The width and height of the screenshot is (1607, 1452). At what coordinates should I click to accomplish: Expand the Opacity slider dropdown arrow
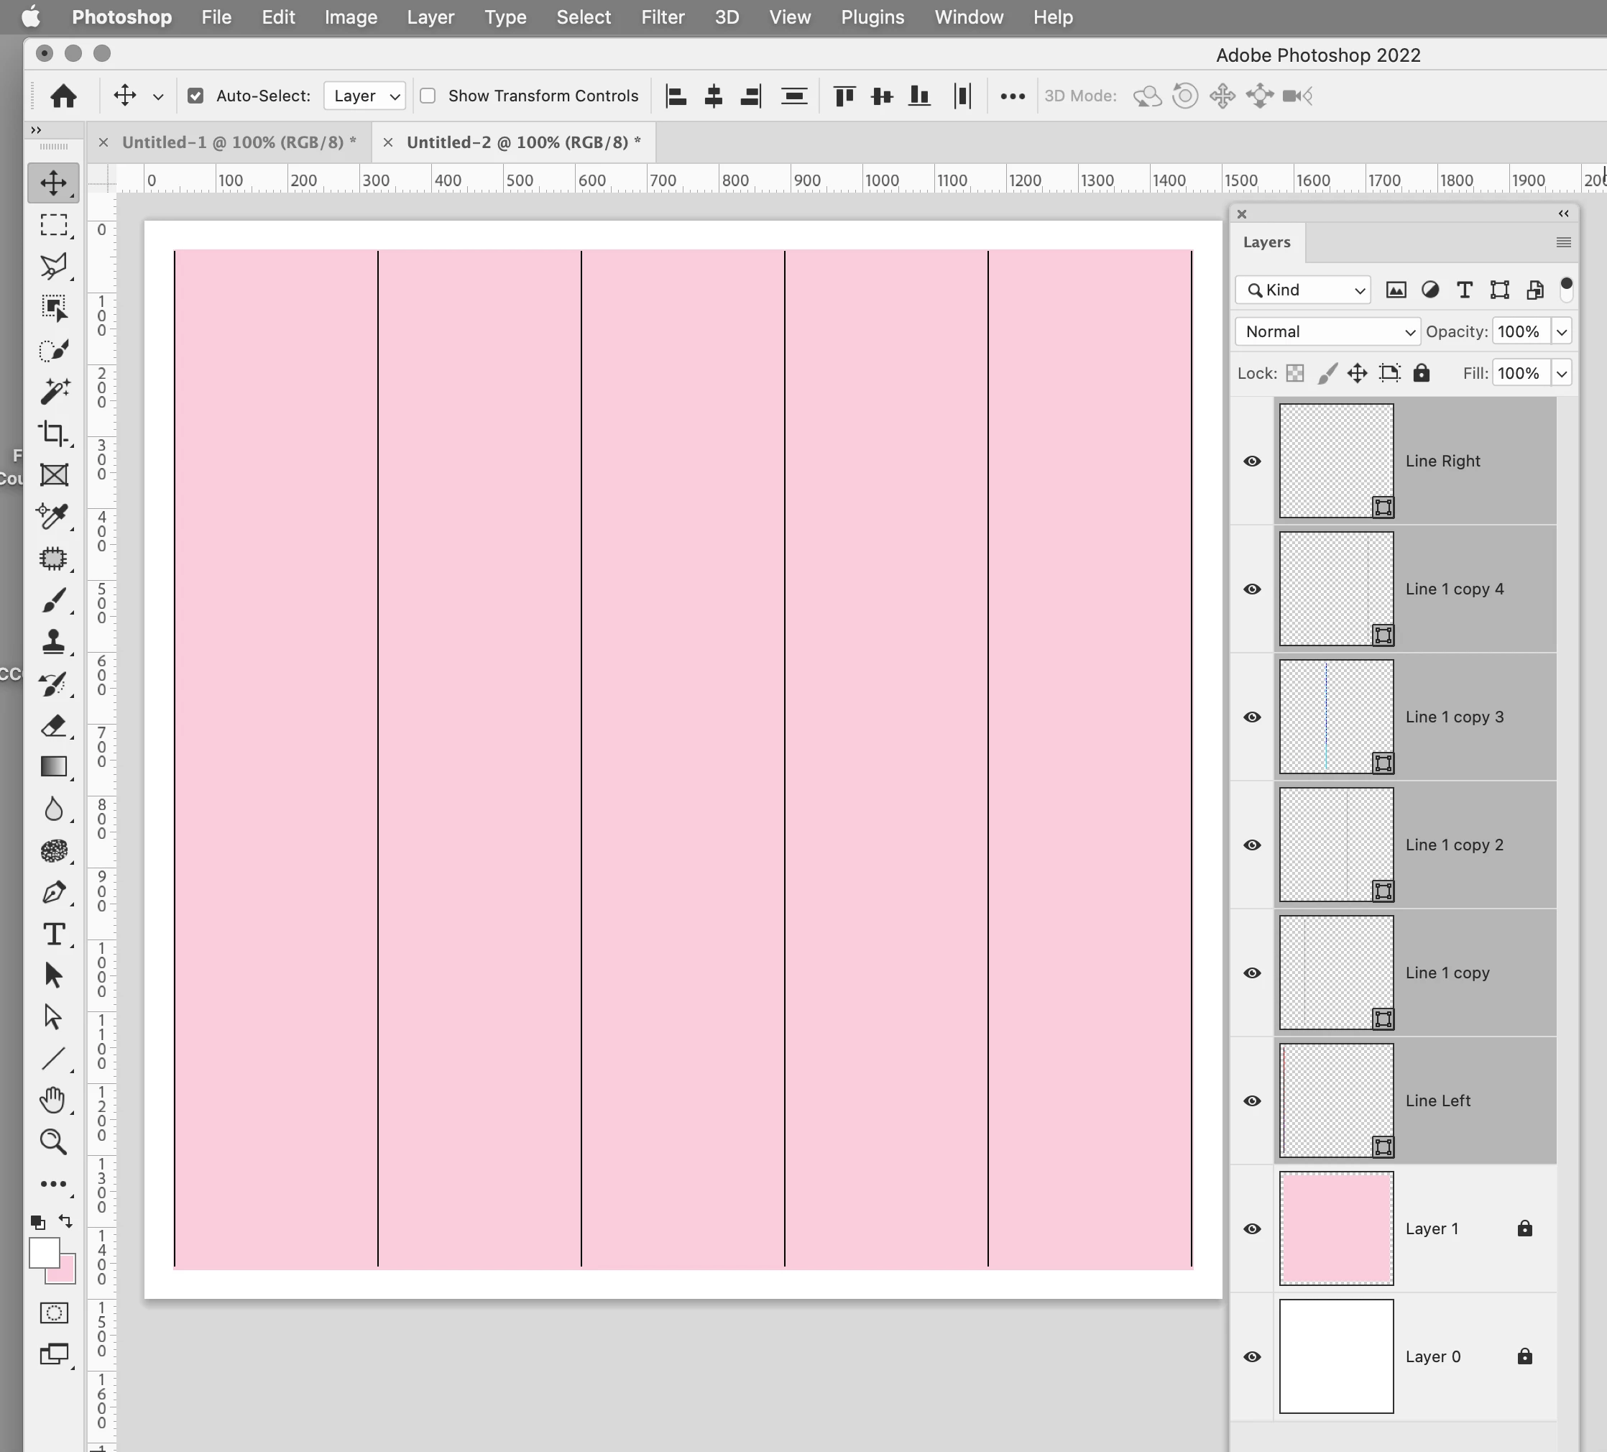coord(1562,331)
